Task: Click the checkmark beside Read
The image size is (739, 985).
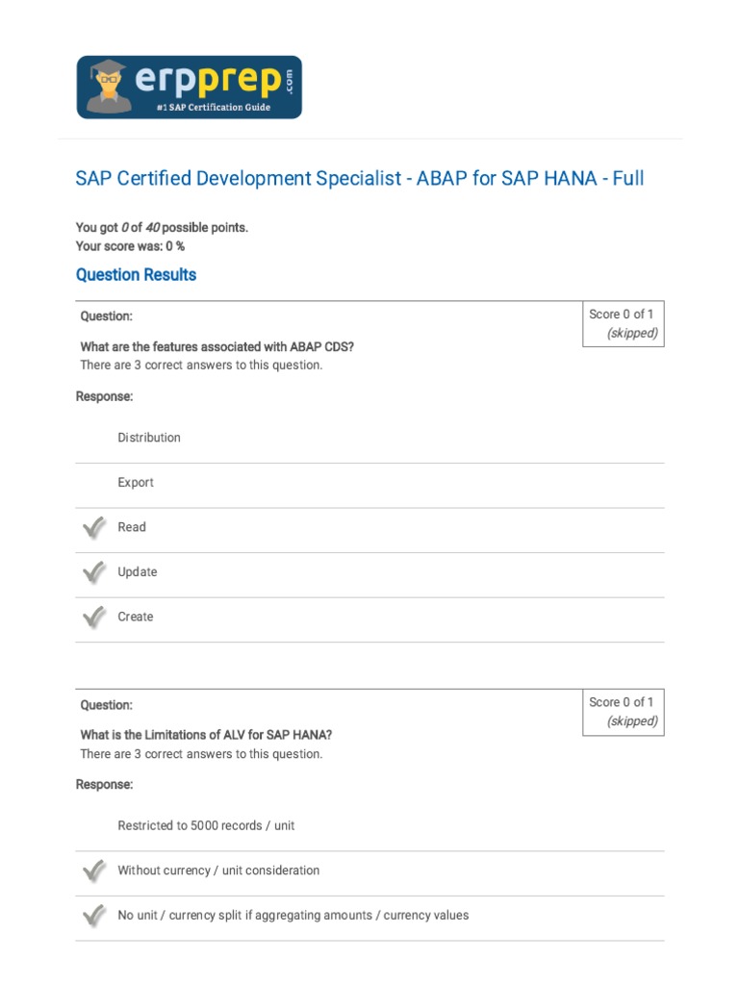Action: pos(93,527)
